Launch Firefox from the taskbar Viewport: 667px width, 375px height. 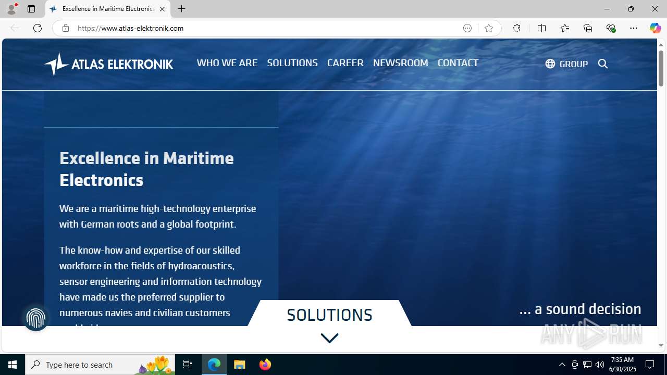pos(265,365)
